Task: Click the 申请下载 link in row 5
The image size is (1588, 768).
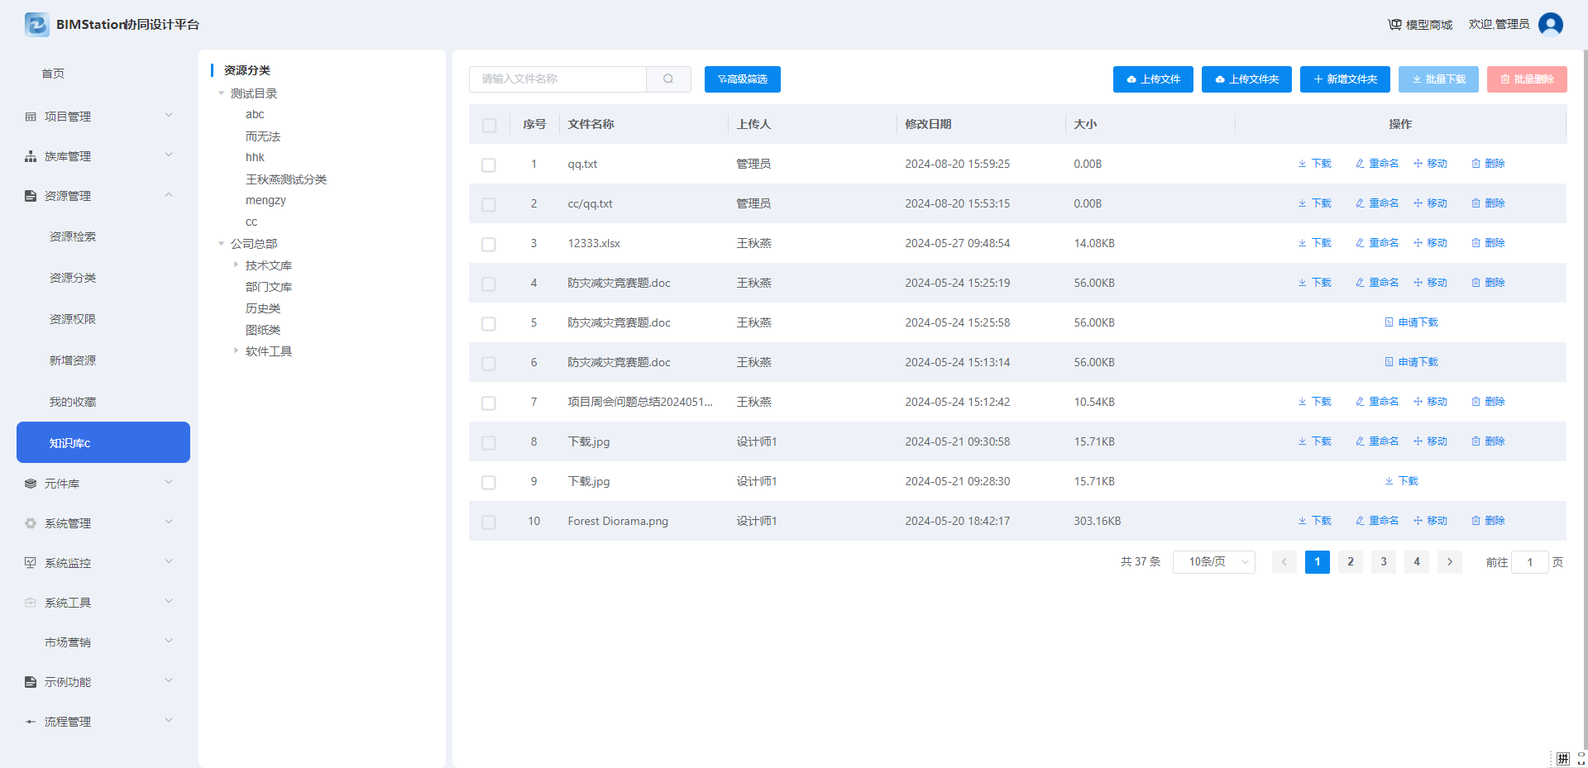Action: (x=1412, y=322)
